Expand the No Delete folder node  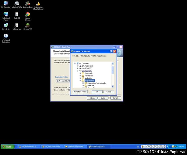click(80, 78)
